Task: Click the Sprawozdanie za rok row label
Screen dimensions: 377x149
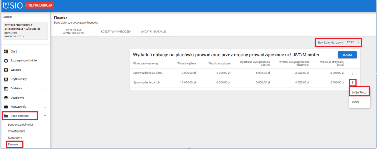Action: pos(147,82)
